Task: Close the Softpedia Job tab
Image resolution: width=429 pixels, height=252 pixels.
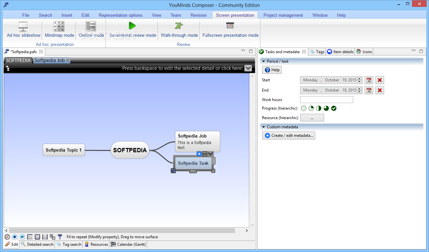Action: pyautogui.click(x=68, y=60)
